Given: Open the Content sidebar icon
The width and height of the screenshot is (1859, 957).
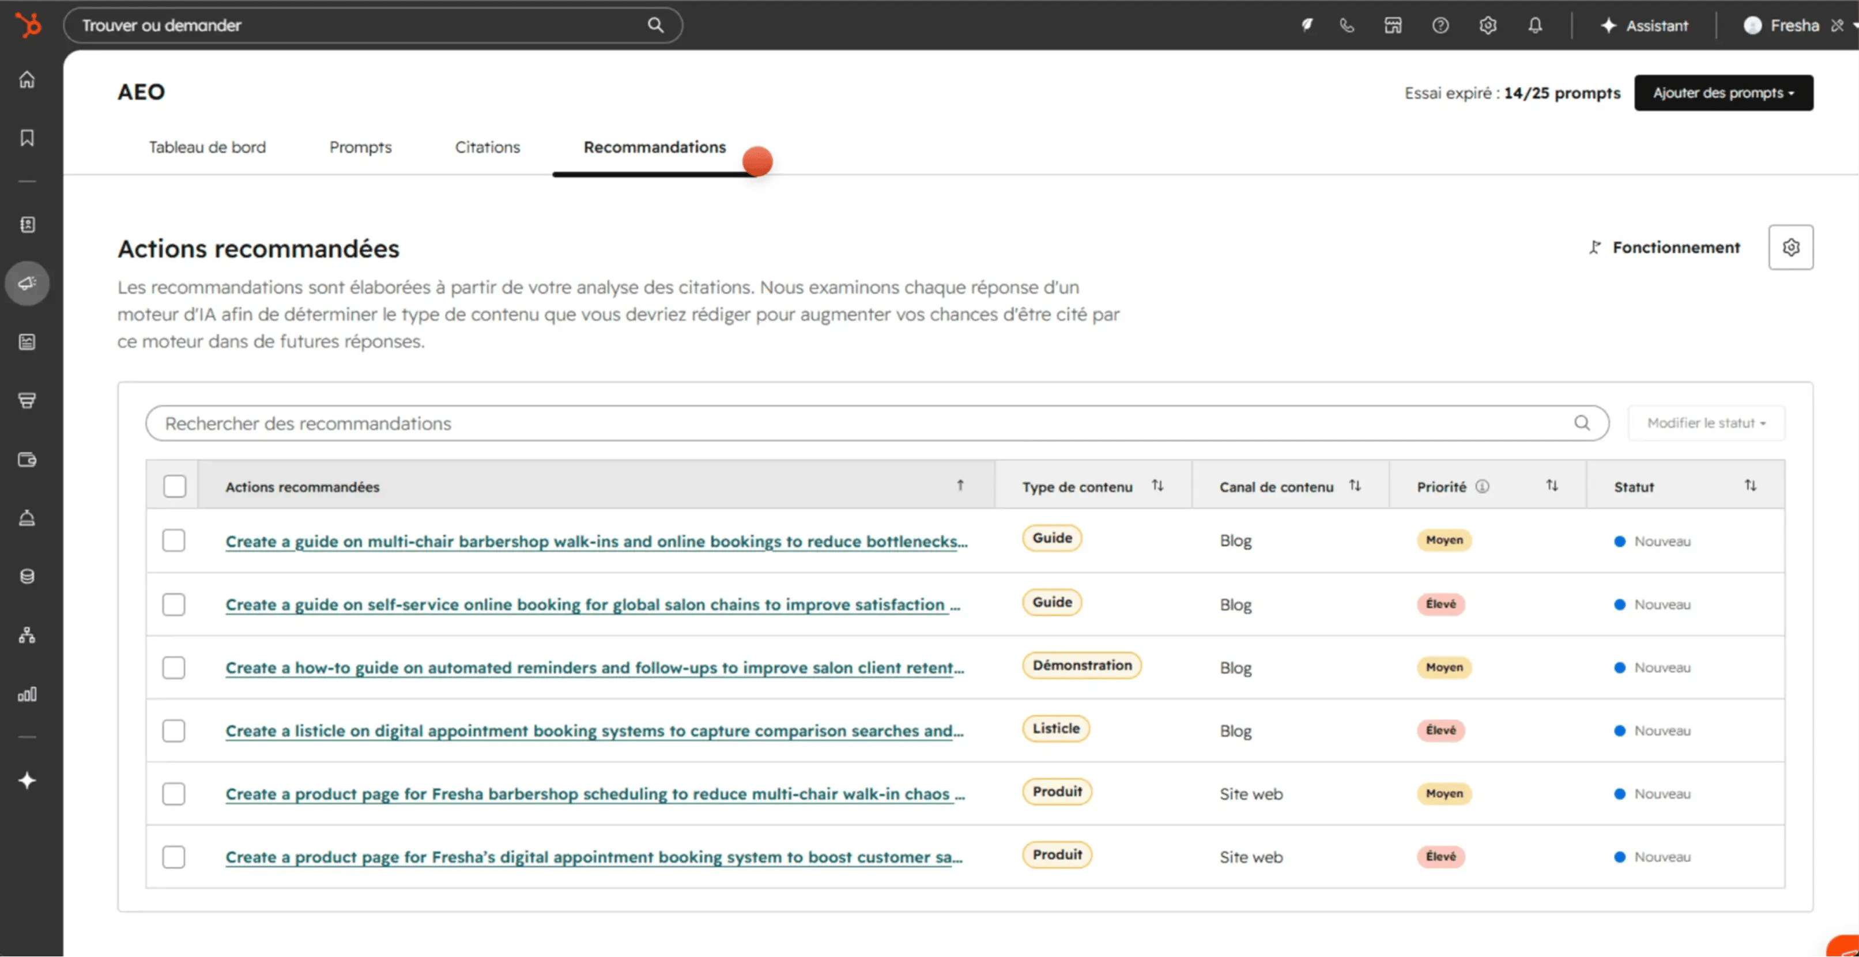Looking at the screenshot, I should (27, 342).
